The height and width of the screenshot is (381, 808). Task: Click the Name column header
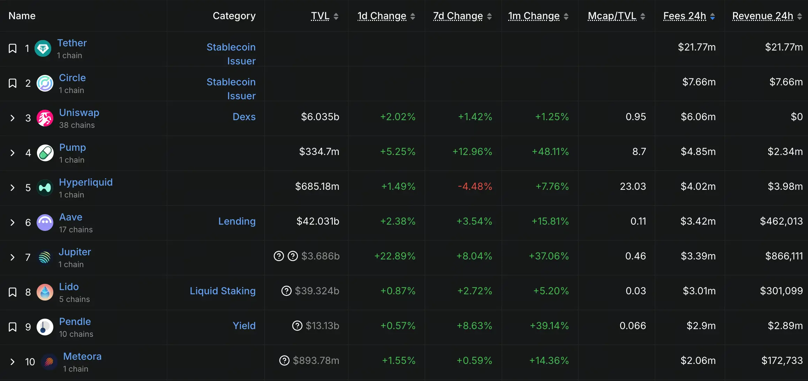[22, 16]
